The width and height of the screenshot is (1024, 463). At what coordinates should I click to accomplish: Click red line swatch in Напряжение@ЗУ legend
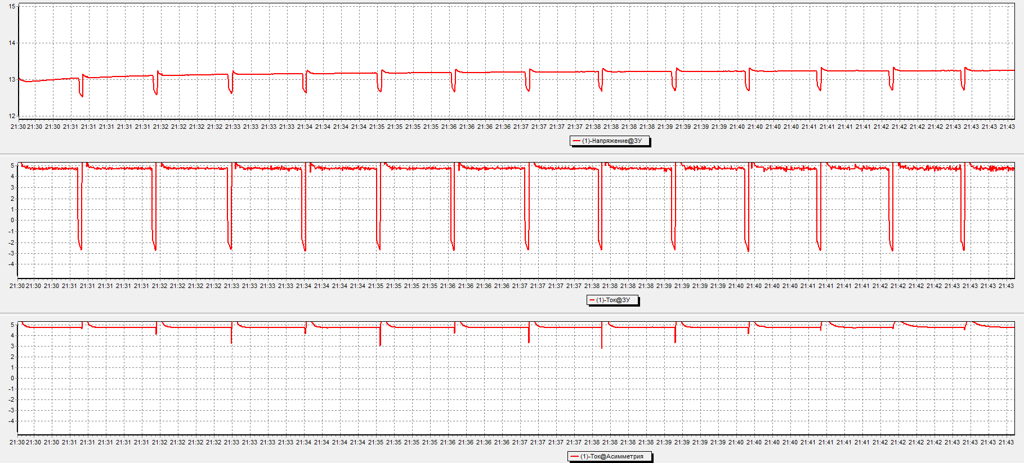(x=576, y=141)
